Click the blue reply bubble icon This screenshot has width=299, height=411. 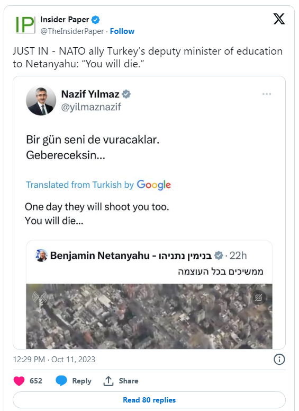point(61,381)
